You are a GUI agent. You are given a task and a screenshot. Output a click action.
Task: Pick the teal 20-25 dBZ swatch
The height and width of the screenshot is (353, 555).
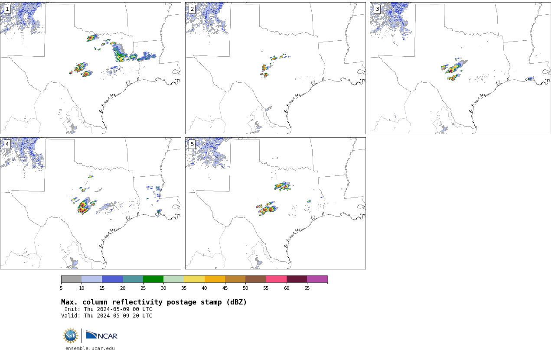pyautogui.click(x=133, y=279)
